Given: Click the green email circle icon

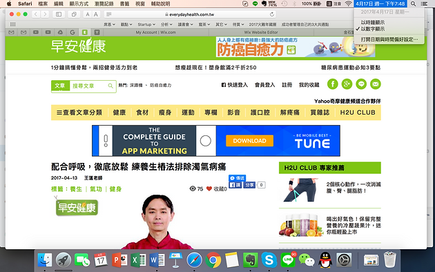Looking at the screenshot, I should coord(376,84).
